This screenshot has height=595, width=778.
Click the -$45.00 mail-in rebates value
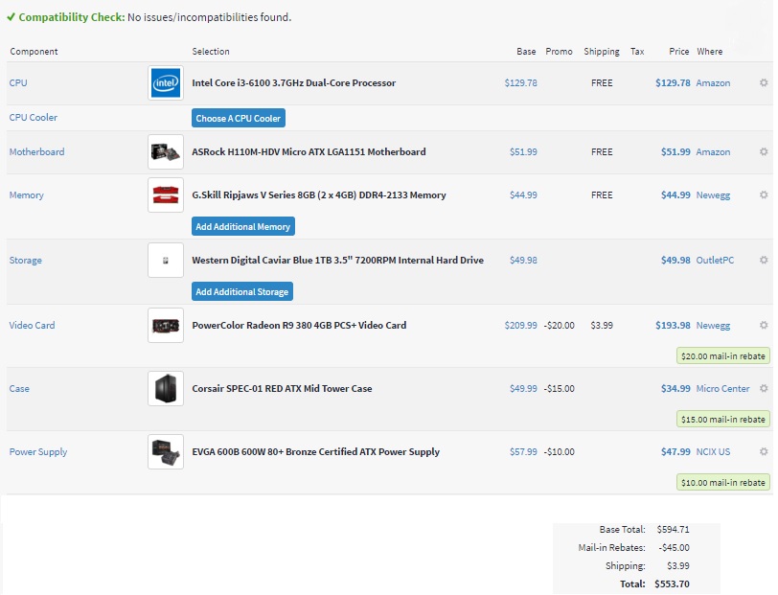point(675,547)
